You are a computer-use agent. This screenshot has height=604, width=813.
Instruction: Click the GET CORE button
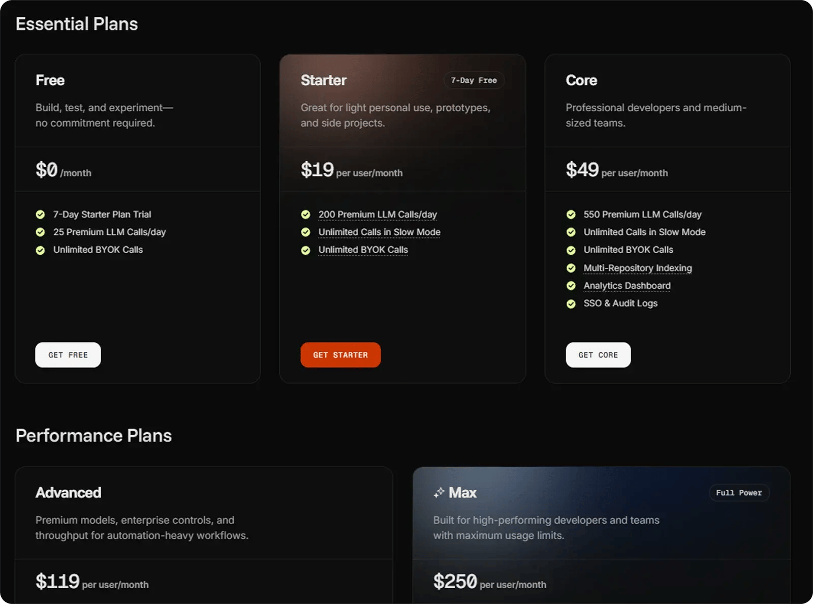pyautogui.click(x=598, y=355)
